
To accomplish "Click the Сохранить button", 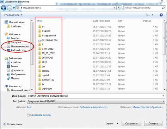I will (131, 124).
